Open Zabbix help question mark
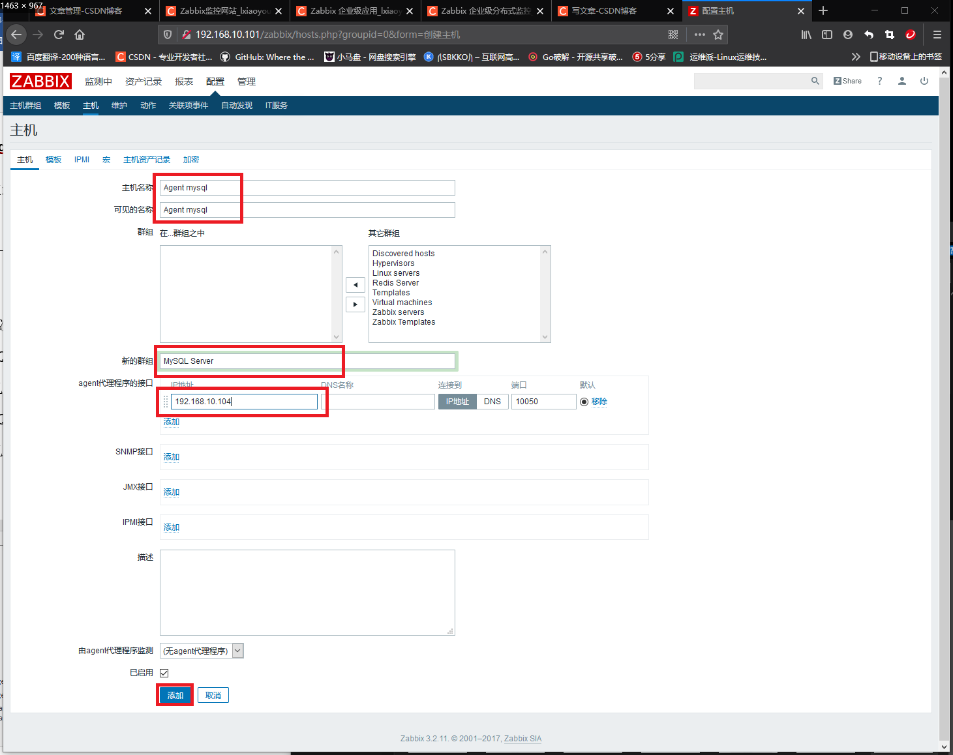The image size is (953, 755). [x=880, y=81]
